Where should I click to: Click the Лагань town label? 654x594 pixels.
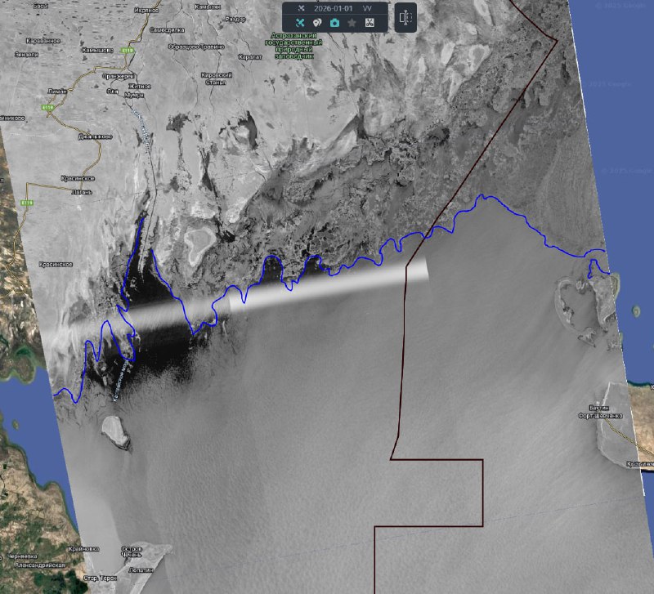(80, 192)
